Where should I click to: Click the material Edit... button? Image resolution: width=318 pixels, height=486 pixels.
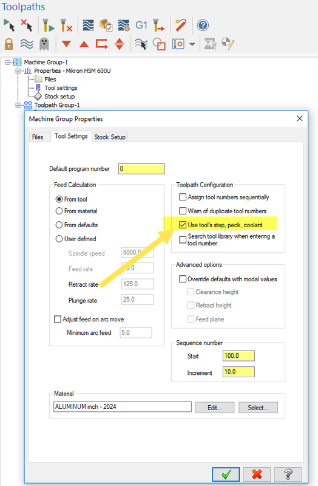[215, 408]
